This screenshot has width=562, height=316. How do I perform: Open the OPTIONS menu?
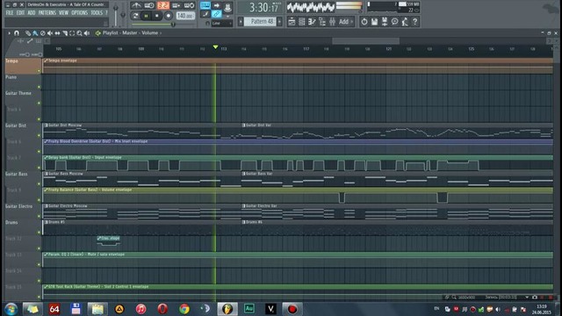[80, 13]
